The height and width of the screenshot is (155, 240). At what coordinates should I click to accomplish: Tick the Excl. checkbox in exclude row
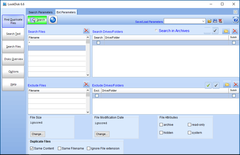pos(97,95)
